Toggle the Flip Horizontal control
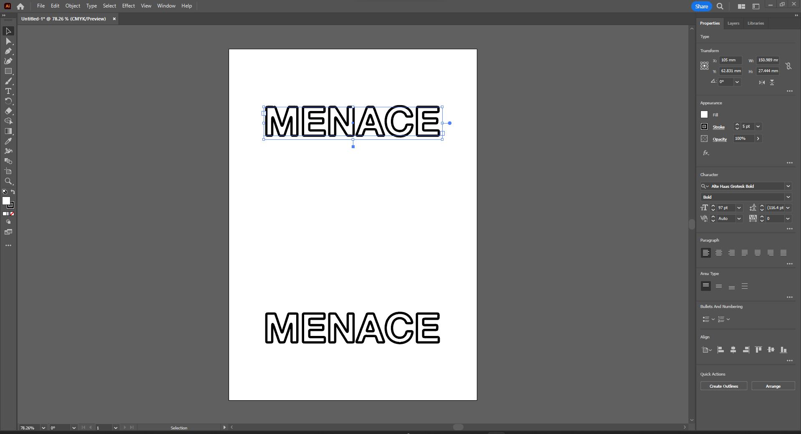Viewport: 801px width, 434px height. (761, 82)
